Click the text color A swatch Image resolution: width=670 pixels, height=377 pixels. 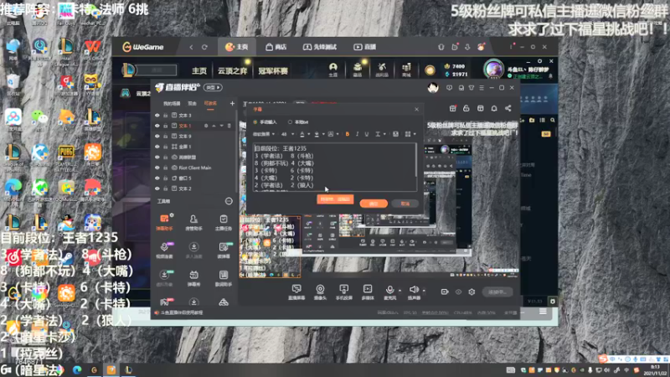point(302,134)
